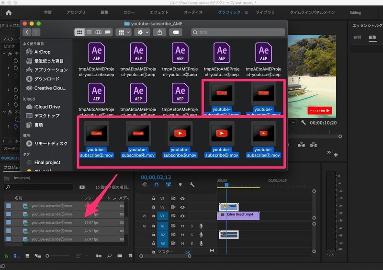The width and height of the screenshot is (383, 270).
Task: Select youtube-subscribe⑦.mov file
Action: point(263,139)
